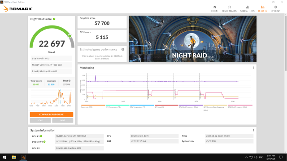Toggle Frame rate (FPS) legend series
287x161 pixels.
click(x=93, y=106)
